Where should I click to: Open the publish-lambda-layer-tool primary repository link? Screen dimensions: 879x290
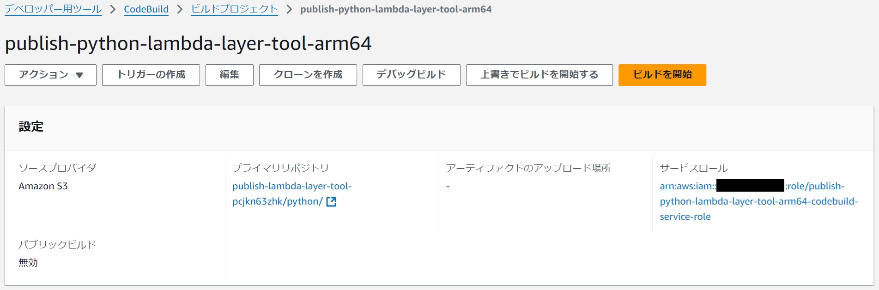292,193
